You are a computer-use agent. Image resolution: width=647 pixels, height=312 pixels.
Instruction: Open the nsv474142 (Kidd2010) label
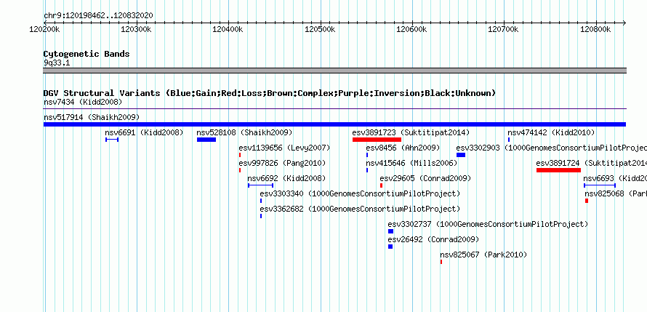click(x=551, y=132)
